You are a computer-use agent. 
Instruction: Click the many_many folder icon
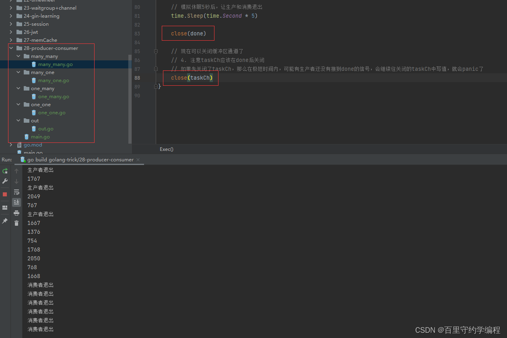(x=27, y=56)
